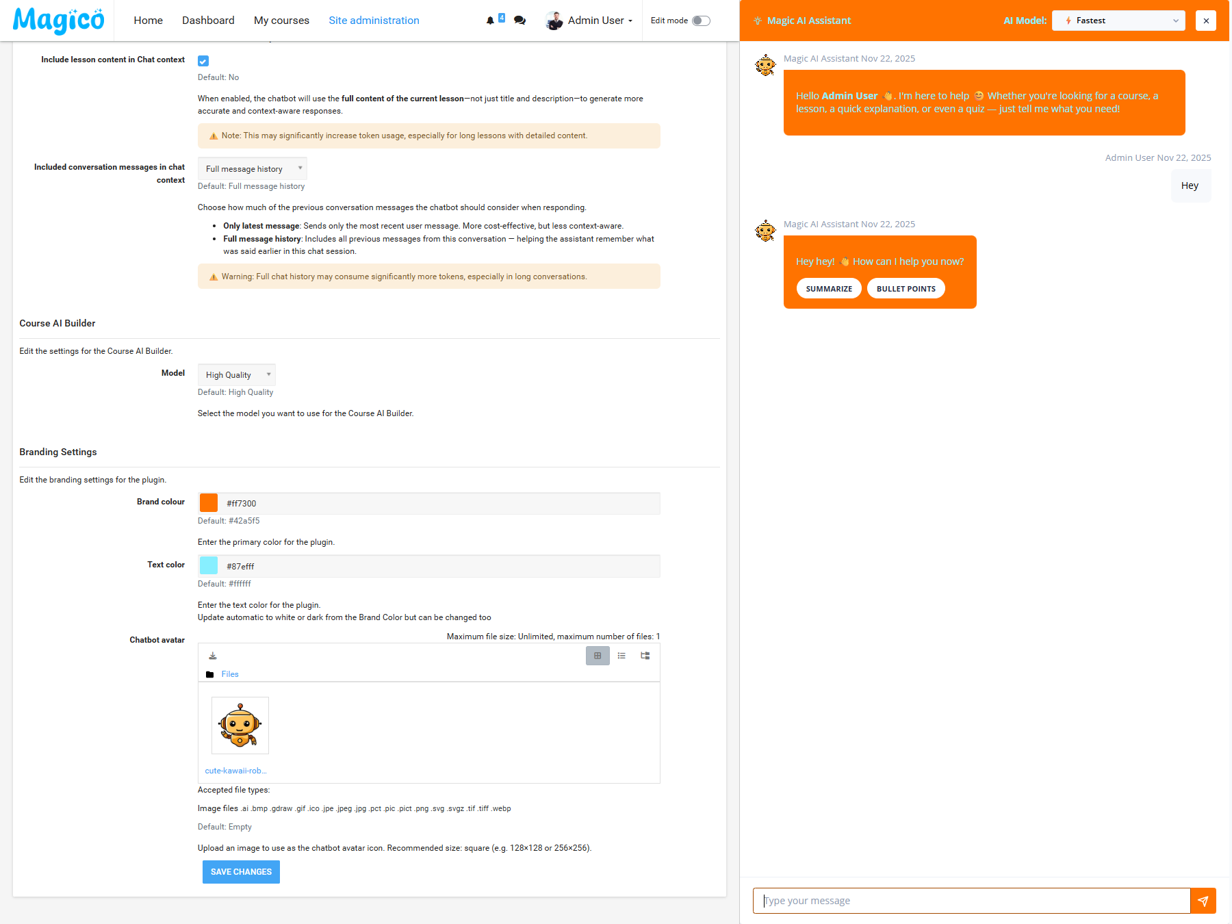Switch file manager to tree view

pyautogui.click(x=644, y=655)
